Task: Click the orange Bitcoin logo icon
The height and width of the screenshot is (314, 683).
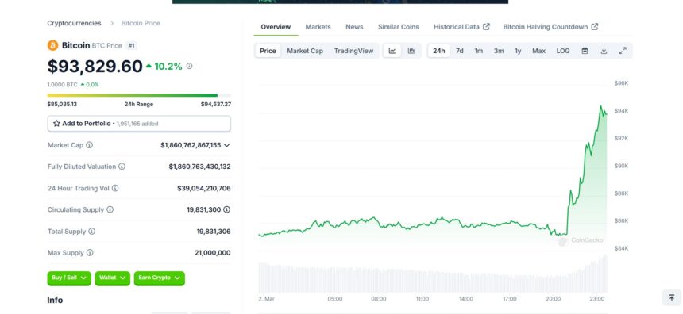Action: click(x=52, y=45)
